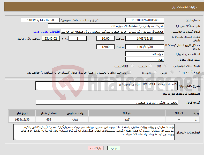This screenshot has height=155, width=204.
Task: Click the price validity date 1403/12/30 field
Action: pyautogui.click(x=145, y=47)
